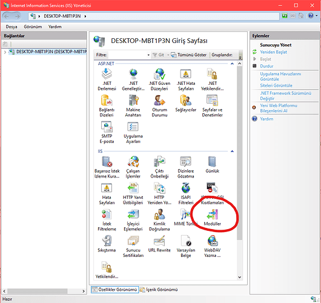Click Uygulama Havuzlarını Görüntüle link
The width and height of the screenshot is (321, 303).
pyautogui.click(x=280, y=76)
